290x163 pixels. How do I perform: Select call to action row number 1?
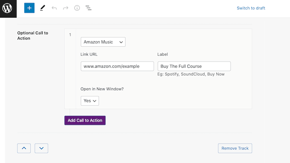70,35
